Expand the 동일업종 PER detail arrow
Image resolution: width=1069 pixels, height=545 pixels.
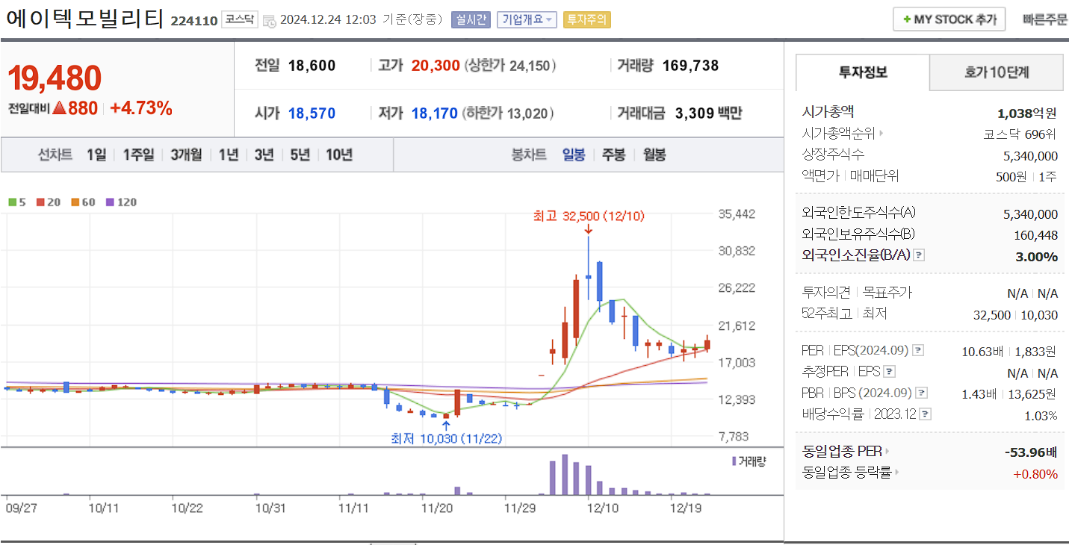click(x=887, y=451)
